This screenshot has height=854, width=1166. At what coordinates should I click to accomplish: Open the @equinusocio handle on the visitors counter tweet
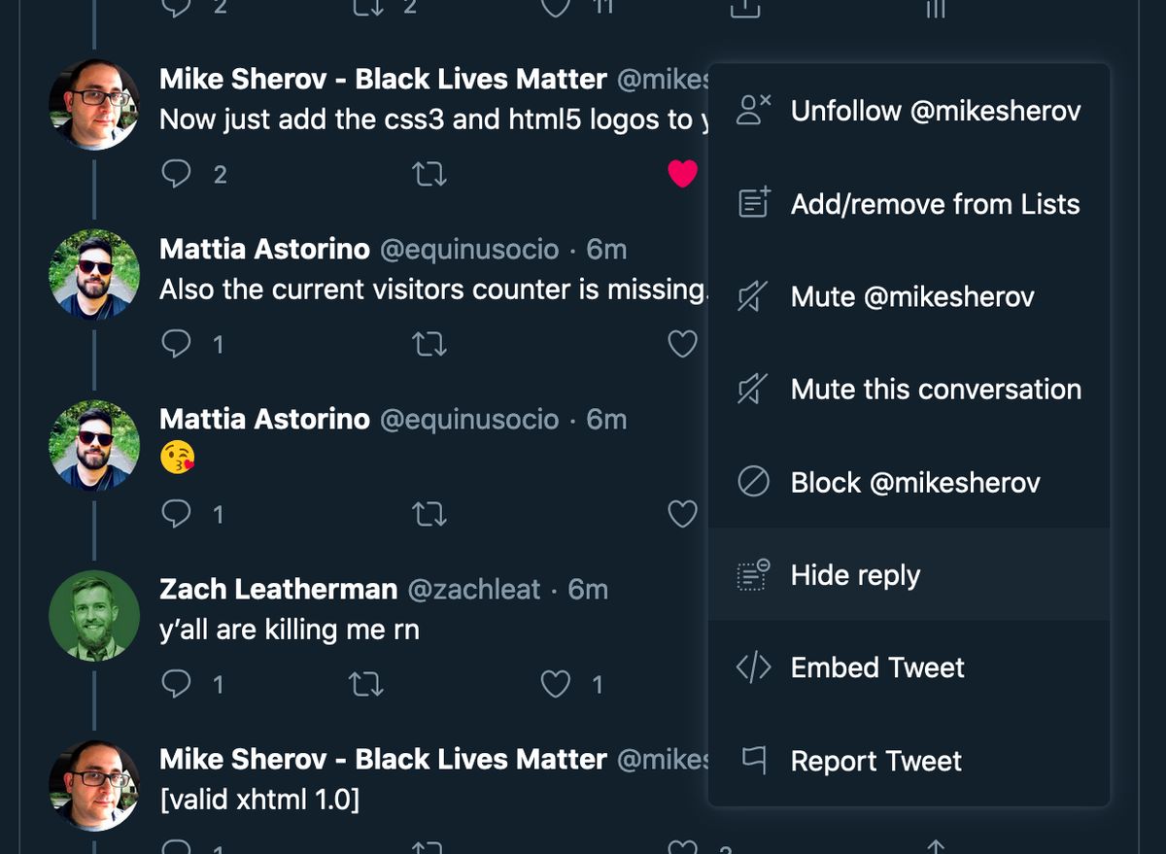(469, 250)
